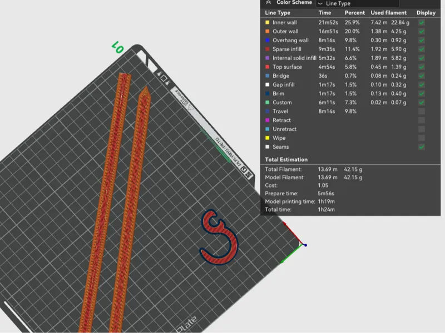The width and height of the screenshot is (445, 333).
Task: Toggle Seams display checkbox
Action: (x=422, y=147)
